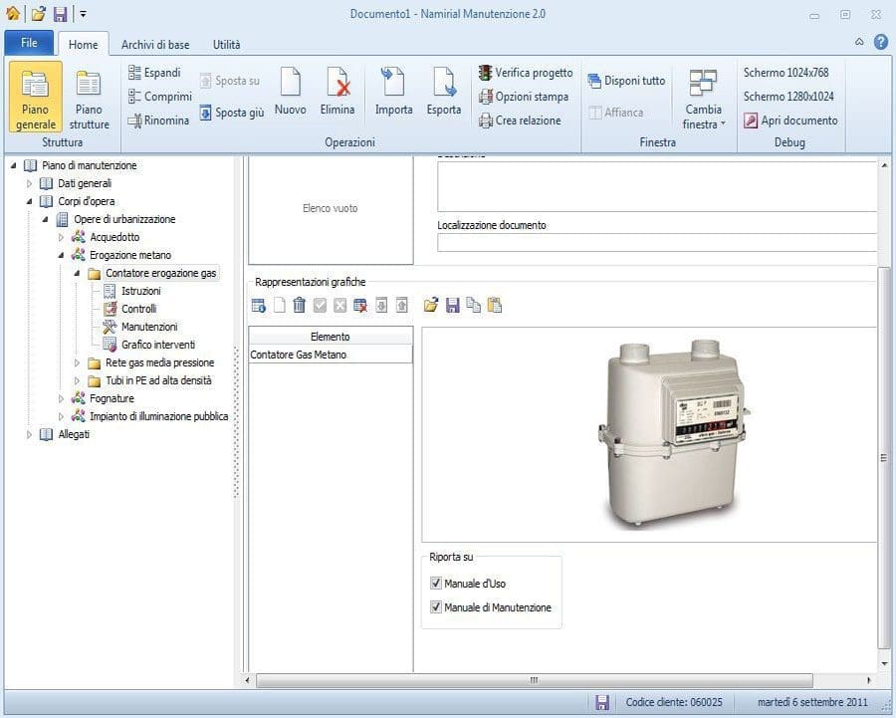Click trash icon in Rappresentazioni grafiche toolbar
896x718 pixels.
pos(299,305)
